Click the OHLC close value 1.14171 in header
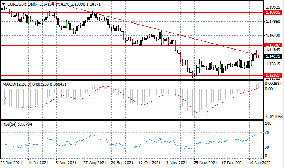The height and width of the screenshot is (168, 284). [94, 4]
